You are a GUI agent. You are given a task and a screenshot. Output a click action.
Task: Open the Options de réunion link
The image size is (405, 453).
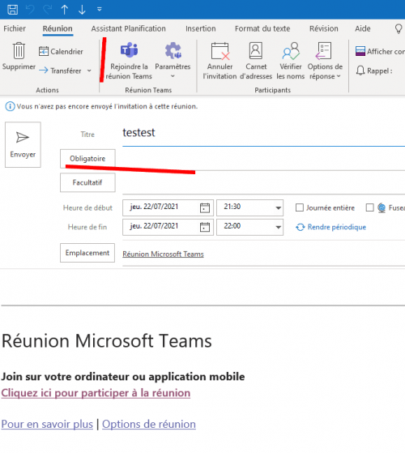coord(149,424)
